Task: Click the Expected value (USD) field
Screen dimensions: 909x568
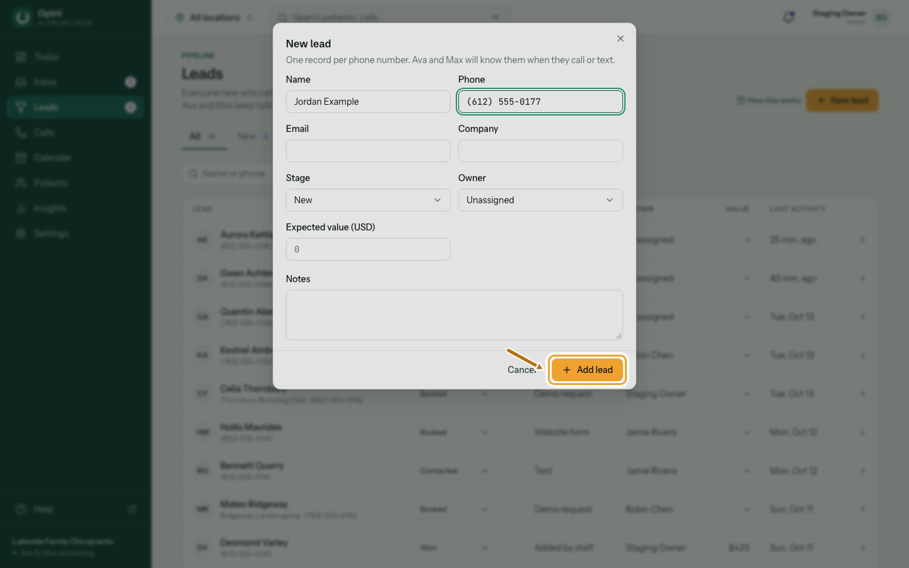Action: point(368,249)
